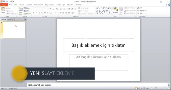Open the Customize Quick Access Toolbar arrow
171x90 pixels.
coord(13,1)
